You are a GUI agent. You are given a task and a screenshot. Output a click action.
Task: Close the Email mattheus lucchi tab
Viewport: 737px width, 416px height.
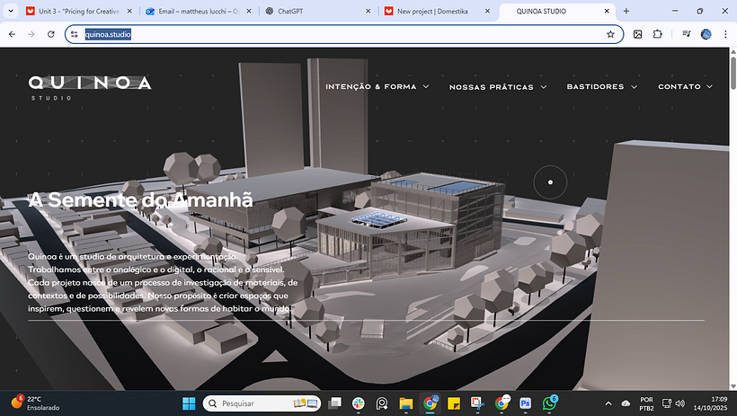coord(249,11)
